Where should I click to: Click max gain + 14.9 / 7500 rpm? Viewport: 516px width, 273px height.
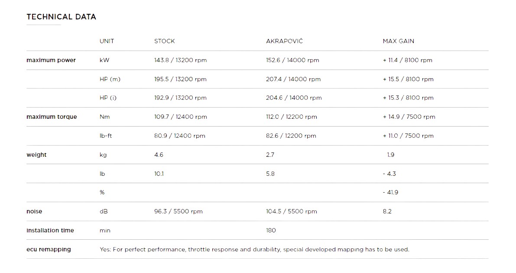tap(409, 117)
